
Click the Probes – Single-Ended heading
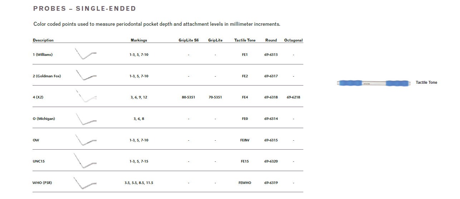click(84, 9)
